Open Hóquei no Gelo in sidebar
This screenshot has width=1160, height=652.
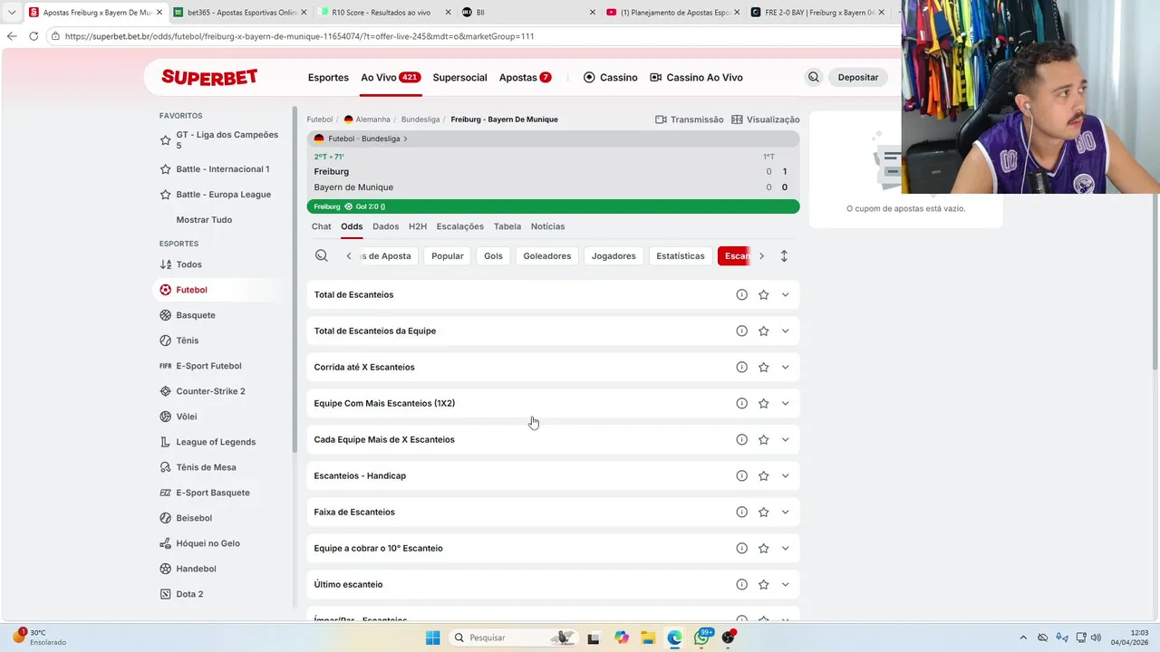click(x=208, y=543)
